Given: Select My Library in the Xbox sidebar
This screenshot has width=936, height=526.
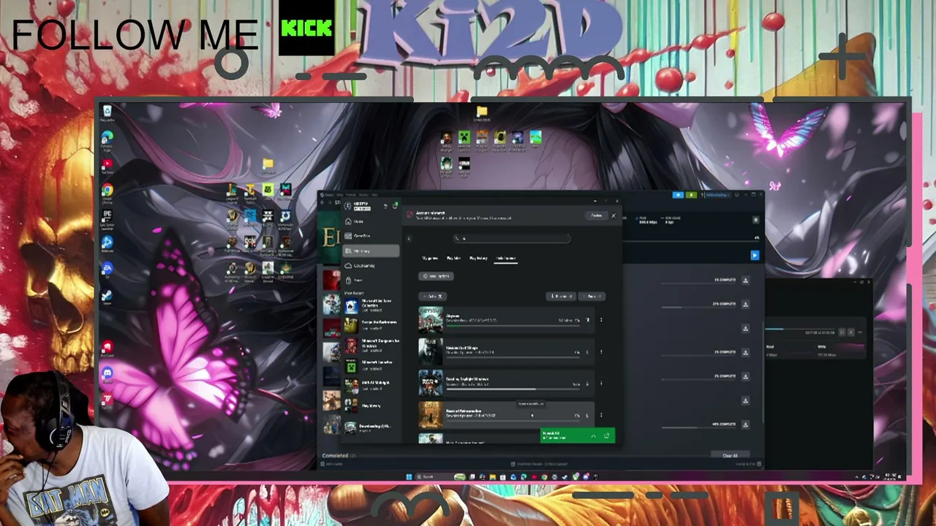Looking at the screenshot, I should (x=371, y=251).
